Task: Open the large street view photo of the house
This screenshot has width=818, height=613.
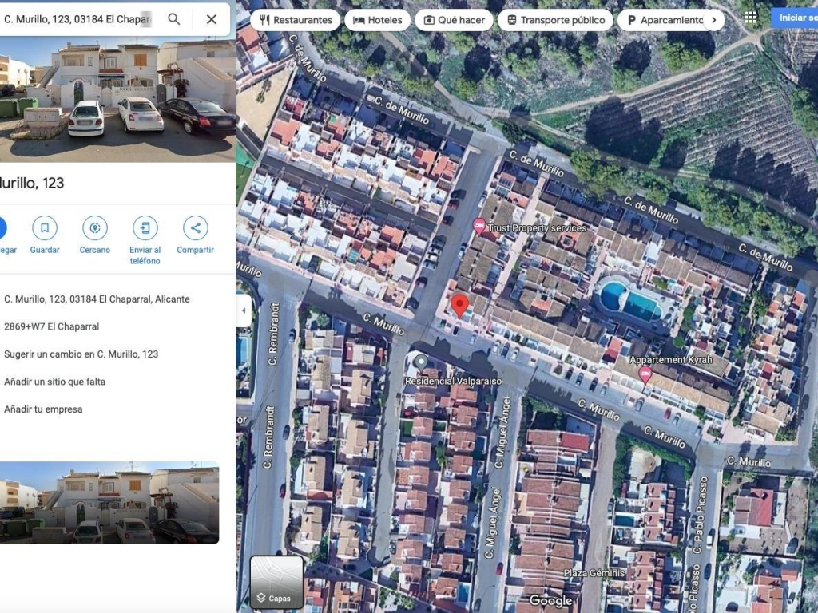Action: click(x=117, y=99)
